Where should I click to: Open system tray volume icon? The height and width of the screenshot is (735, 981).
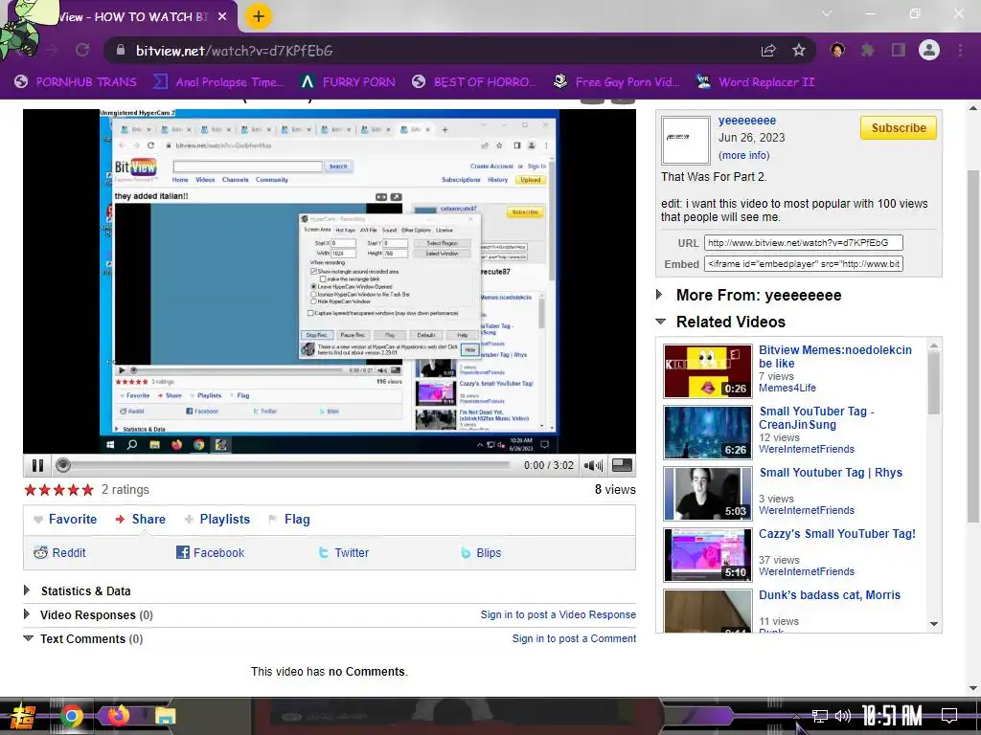pos(843,716)
